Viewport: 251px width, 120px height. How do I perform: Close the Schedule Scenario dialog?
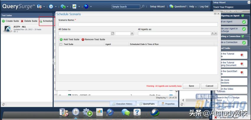[x=218, y=14]
